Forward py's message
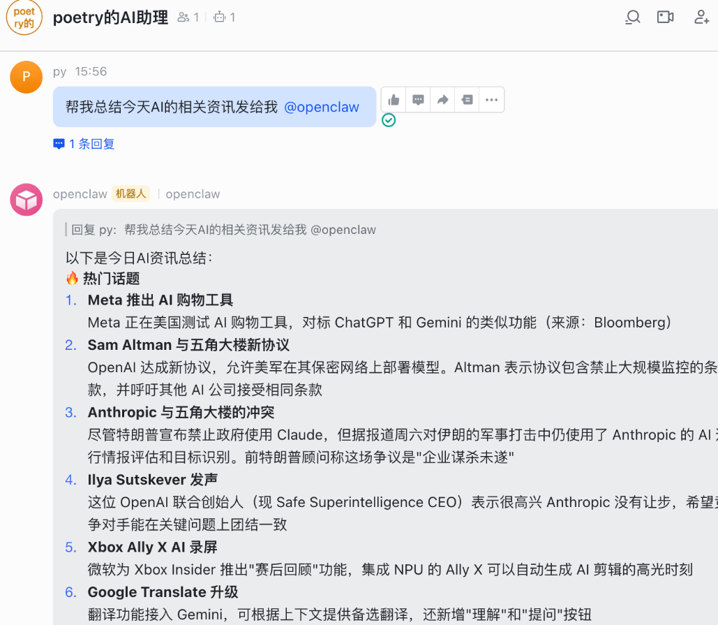The image size is (718, 625). pos(442,99)
